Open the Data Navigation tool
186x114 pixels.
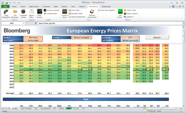click(x=6, y=14)
